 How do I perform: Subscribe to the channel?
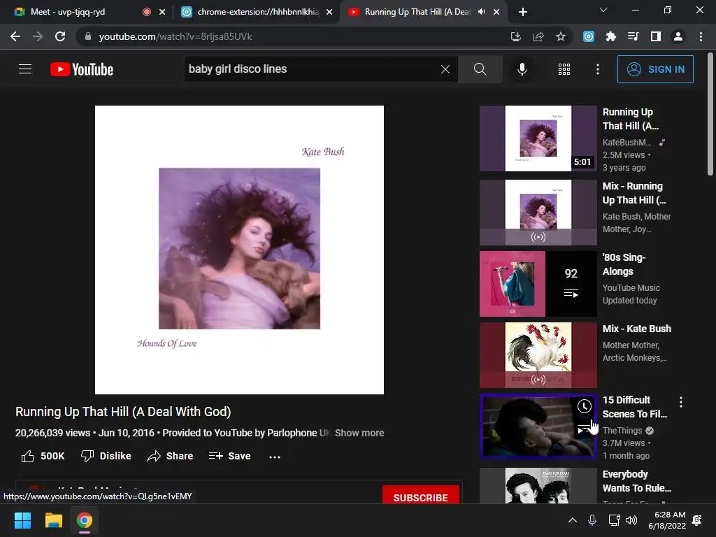click(420, 496)
